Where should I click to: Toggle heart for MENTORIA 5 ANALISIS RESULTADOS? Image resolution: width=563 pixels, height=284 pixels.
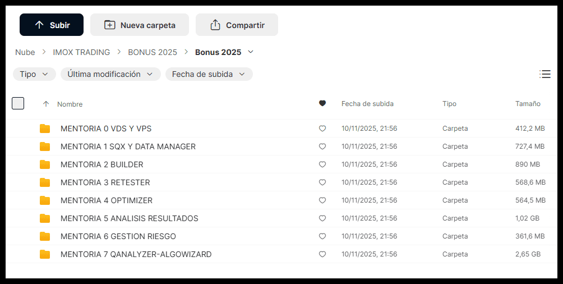pos(322,218)
